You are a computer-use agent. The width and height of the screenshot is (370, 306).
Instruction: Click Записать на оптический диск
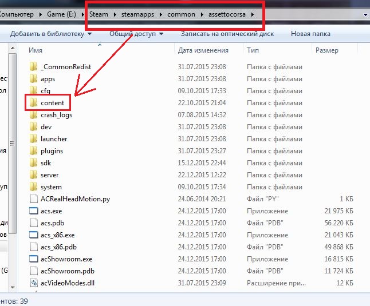pyautogui.click(x=227, y=34)
